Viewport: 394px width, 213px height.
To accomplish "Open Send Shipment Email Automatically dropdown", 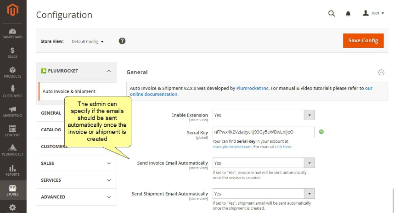I will 264,194.
